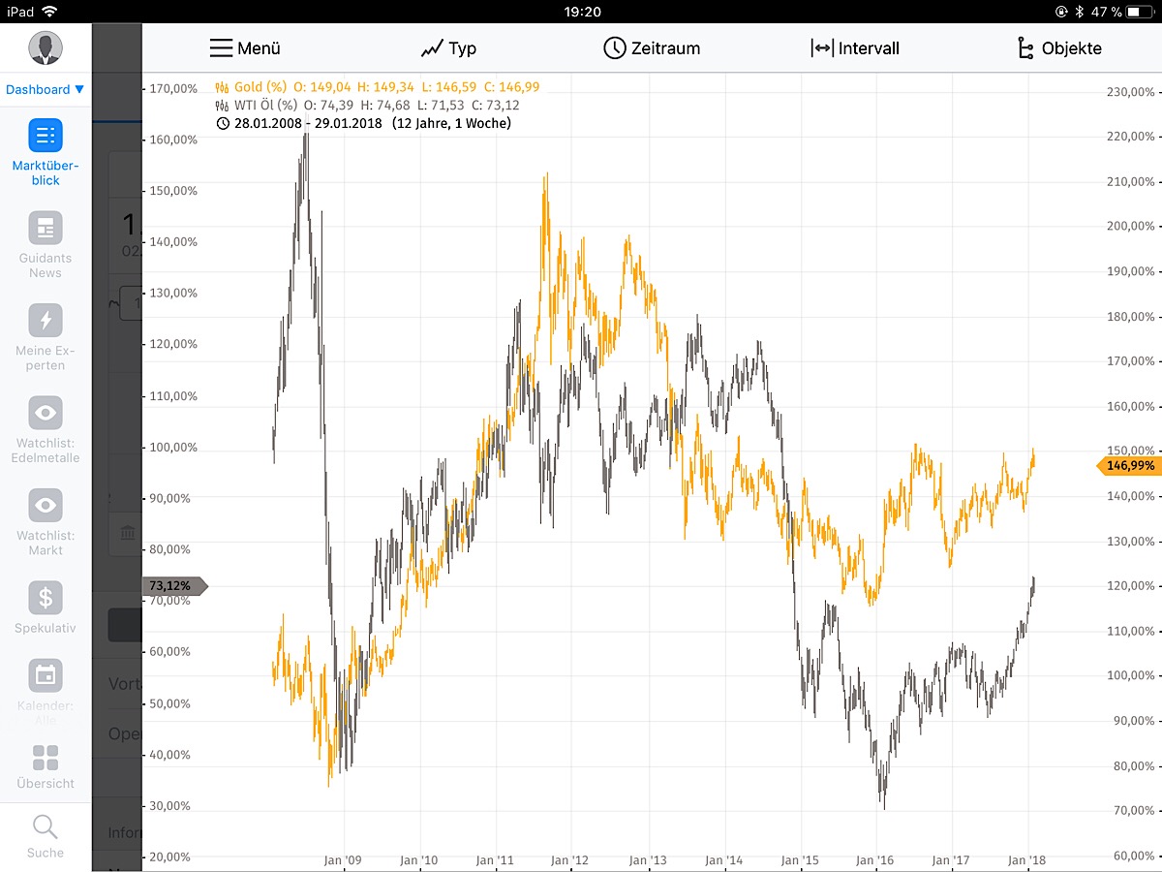Screen dimensions: 1162x872
Task: Open the Typ chart type menu
Action: (447, 47)
